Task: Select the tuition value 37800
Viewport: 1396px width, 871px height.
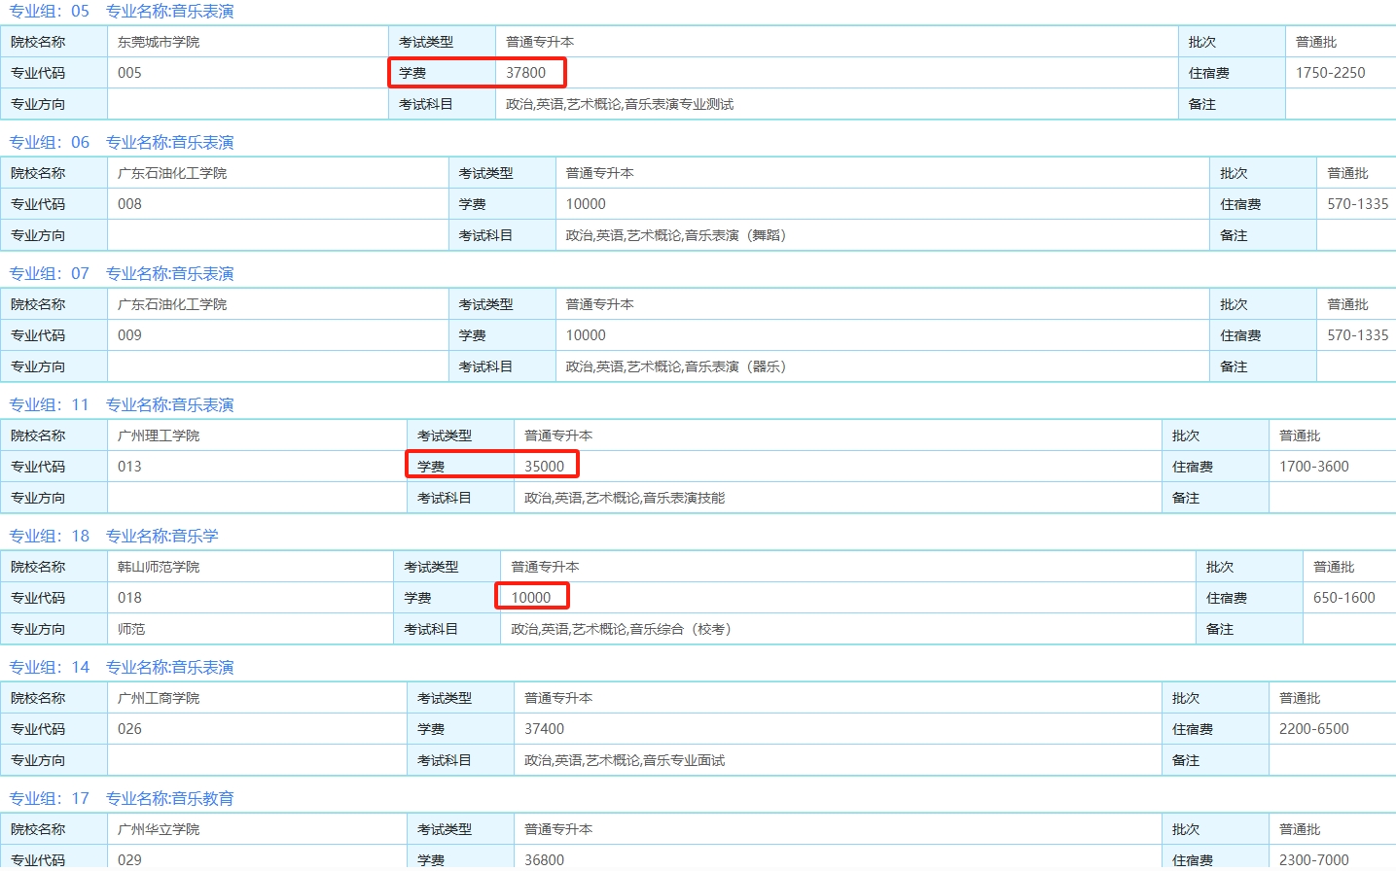Action: [x=525, y=73]
